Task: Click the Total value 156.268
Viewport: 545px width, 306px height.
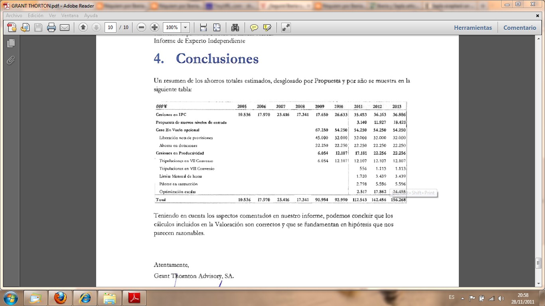Action: coord(399,200)
